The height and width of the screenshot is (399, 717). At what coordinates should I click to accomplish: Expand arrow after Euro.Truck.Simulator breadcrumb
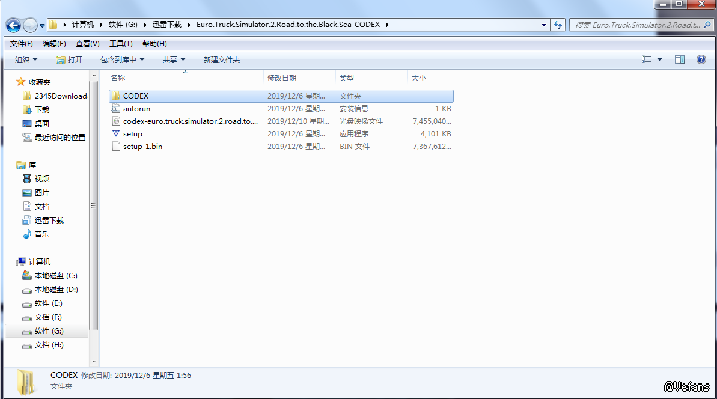coord(387,25)
